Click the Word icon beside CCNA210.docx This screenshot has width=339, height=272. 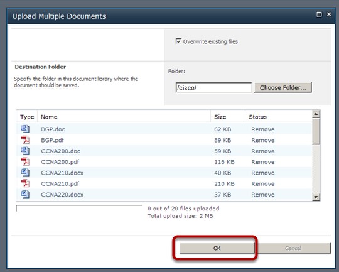(x=25, y=173)
